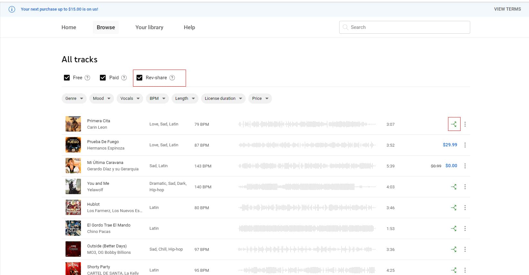The image size is (529, 275).
Task: Click the help icon beside Rev-share
Action: pyautogui.click(x=172, y=78)
